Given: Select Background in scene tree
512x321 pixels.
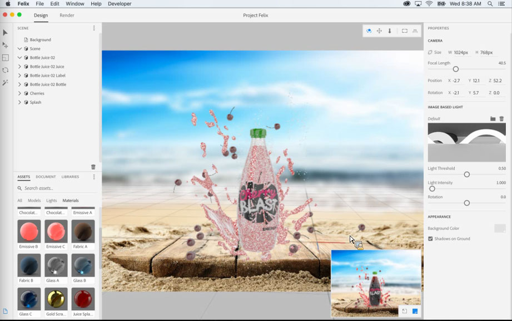Looking at the screenshot, I should [x=40, y=40].
